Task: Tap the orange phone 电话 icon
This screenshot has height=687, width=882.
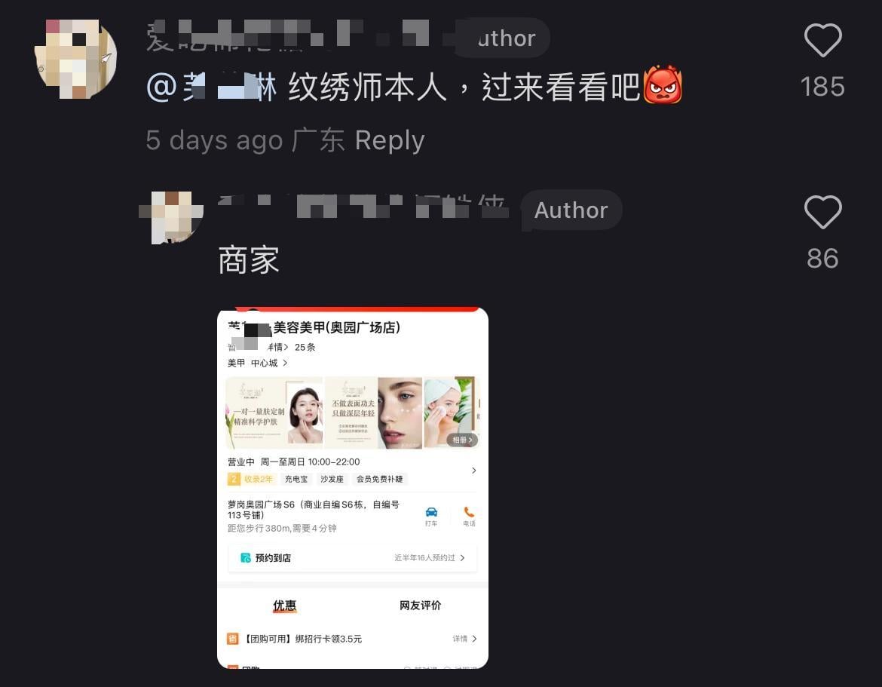Action: pos(469,516)
